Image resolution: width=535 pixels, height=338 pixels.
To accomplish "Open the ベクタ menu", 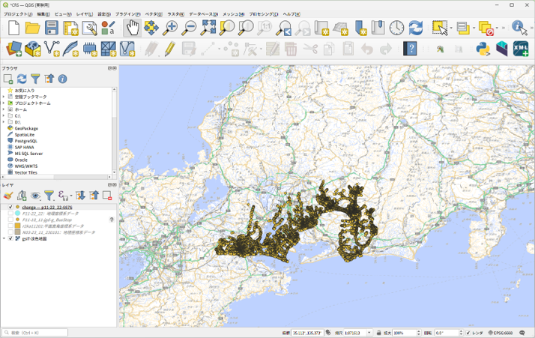I will coord(153,14).
